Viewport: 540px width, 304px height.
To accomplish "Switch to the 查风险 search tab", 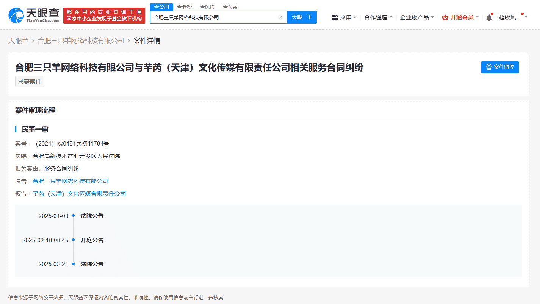I will click(207, 7).
